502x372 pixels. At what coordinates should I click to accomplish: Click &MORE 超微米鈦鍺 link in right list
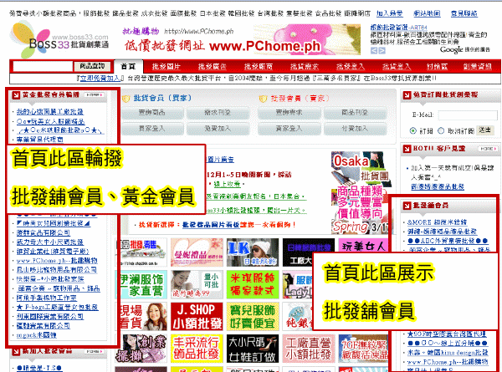437,222
